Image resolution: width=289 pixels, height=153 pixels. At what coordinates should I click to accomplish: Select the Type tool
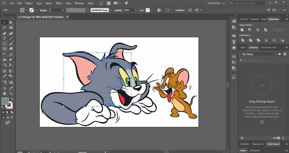[5, 39]
